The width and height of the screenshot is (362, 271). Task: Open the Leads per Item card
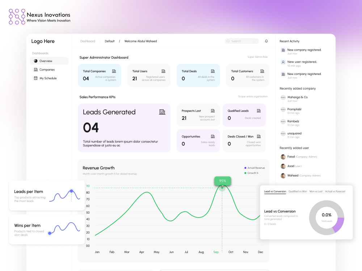point(47,195)
